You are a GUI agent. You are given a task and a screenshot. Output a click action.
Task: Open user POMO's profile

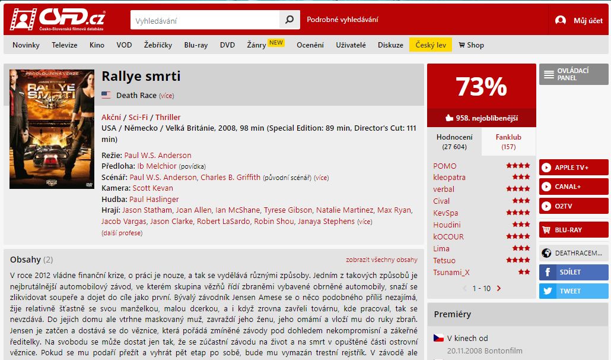pyautogui.click(x=445, y=166)
